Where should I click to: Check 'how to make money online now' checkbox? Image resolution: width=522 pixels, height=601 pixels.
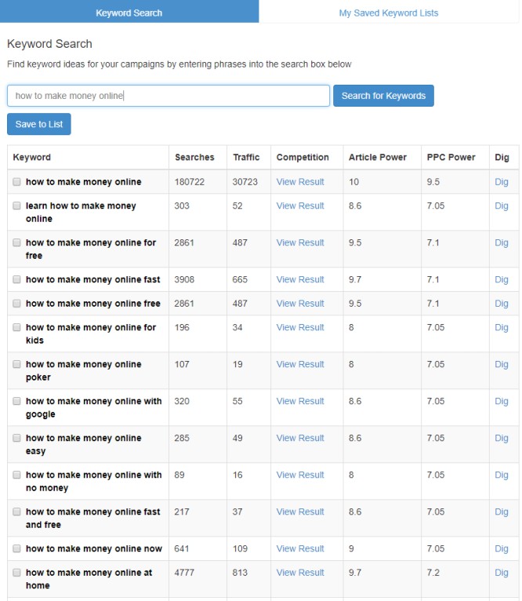point(16,548)
